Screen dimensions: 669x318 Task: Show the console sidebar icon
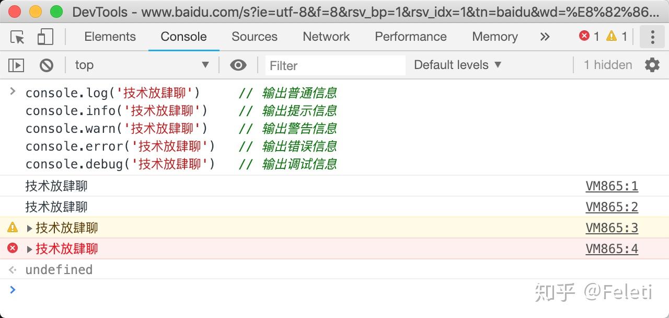pos(16,65)
